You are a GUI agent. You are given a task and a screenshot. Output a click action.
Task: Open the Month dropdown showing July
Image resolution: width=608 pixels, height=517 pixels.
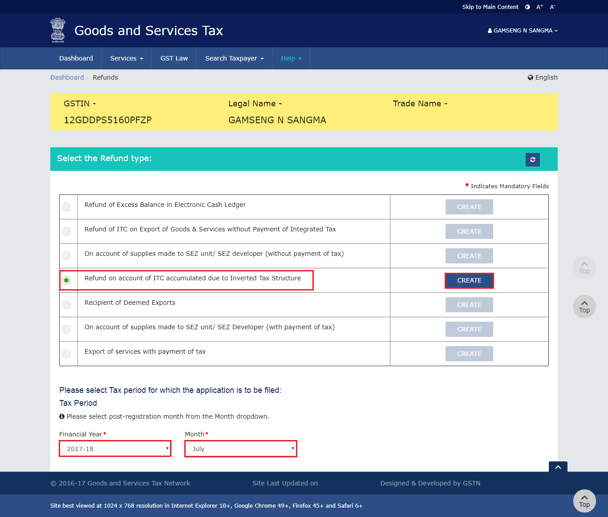pos(240,448)
